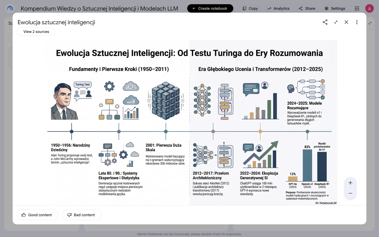The height and width of the screenshot is (237, 379).
Task: Click the share icon in the infographic header
Action: pos(325,22)
